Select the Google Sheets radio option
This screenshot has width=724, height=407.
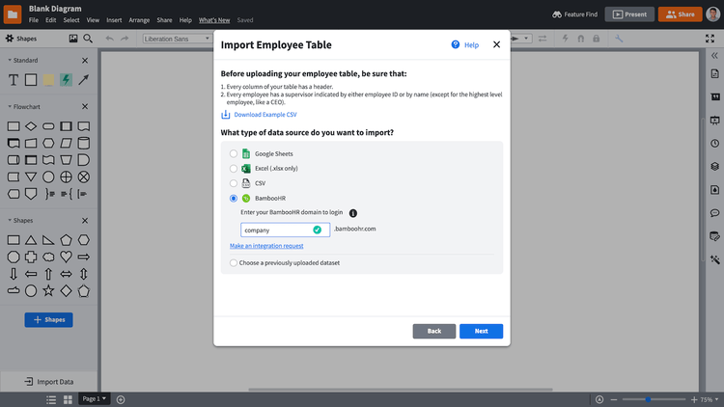pos(234,153)
